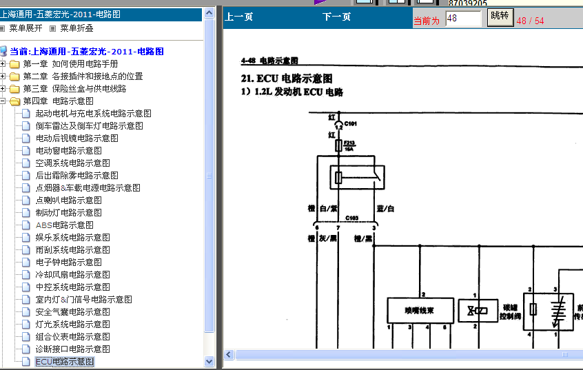
Task: Click diagram horizontal scrollbar thumb
Action: click(x=409, y=355)
